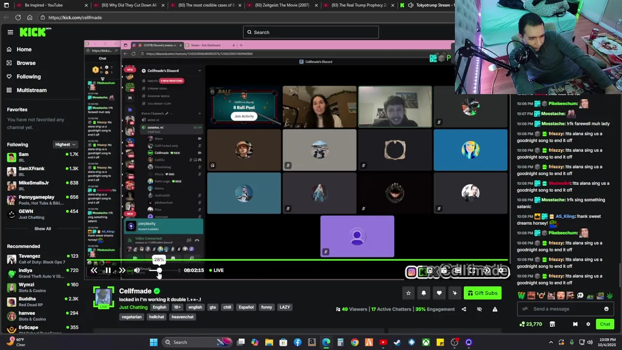Open Pennygameplay channel avatar
622x350 pixels.
(11, 200)
